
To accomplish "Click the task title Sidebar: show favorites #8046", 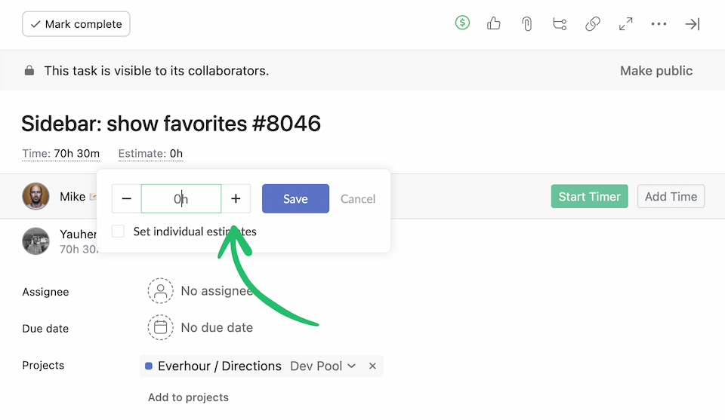I will (171, 123).
